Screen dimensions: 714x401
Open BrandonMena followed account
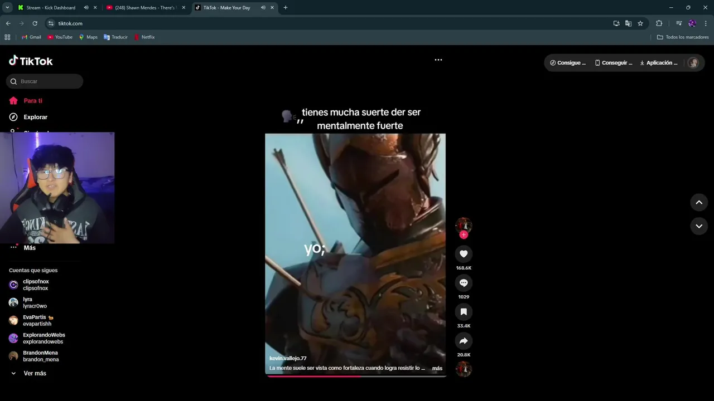coord(33,356)
